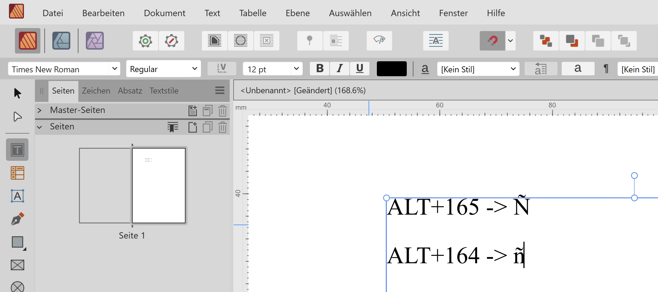Open the 12 pt font size dropdown
Screen dimensions: 658x292
[x=296, y=69]
